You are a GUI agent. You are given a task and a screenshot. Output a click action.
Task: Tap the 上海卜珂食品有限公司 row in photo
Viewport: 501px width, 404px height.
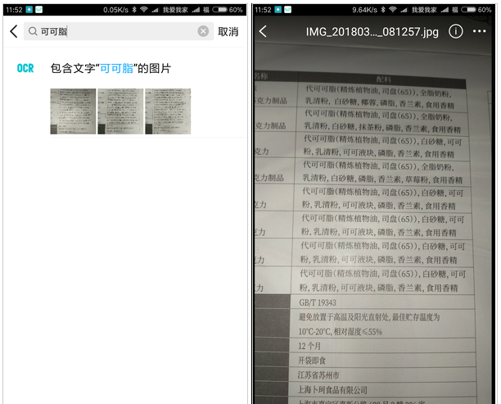click(x=332, y=390)
